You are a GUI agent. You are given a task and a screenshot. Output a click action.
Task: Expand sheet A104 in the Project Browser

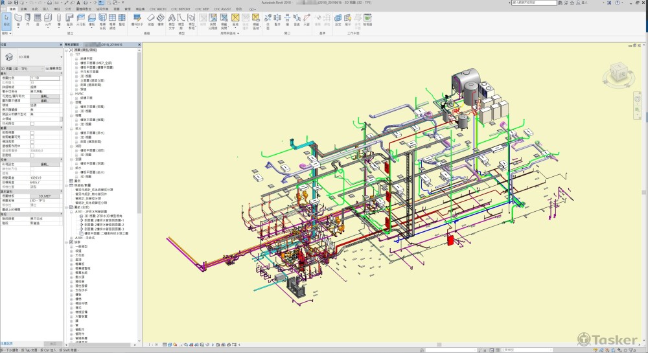point(72,237)
